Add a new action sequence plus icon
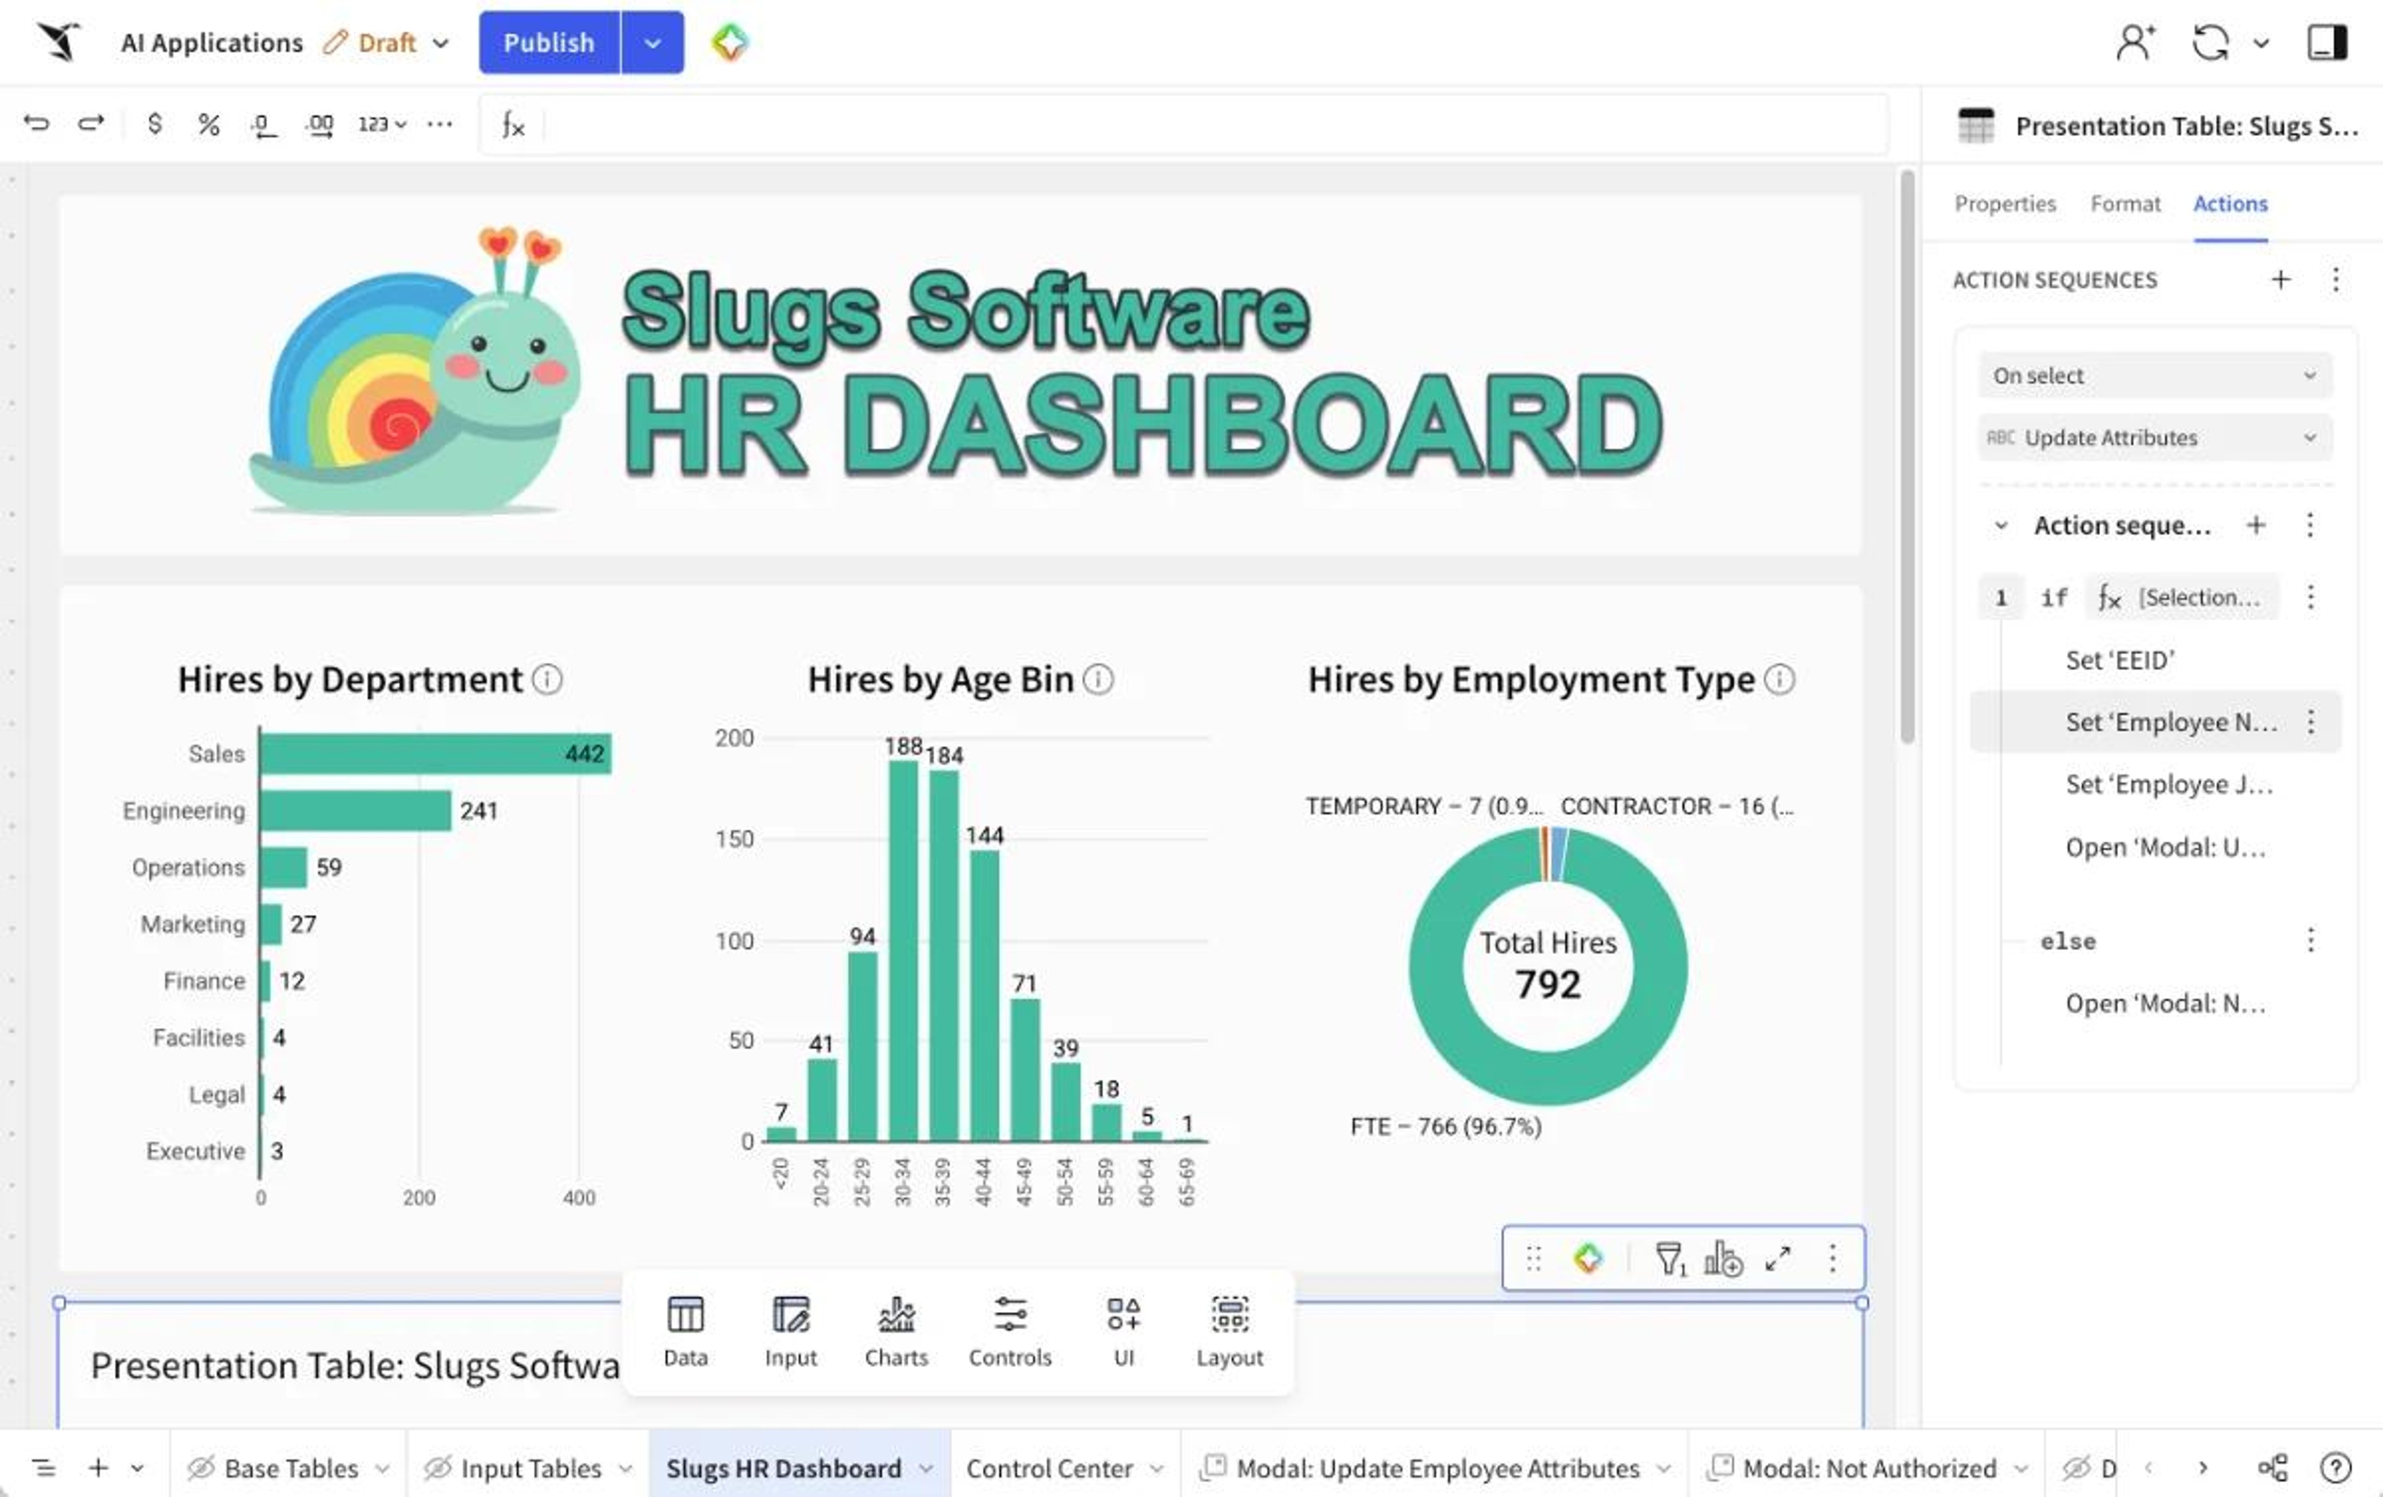The width and height of the screenshot is (2383, 1497). pos(2280,280)
